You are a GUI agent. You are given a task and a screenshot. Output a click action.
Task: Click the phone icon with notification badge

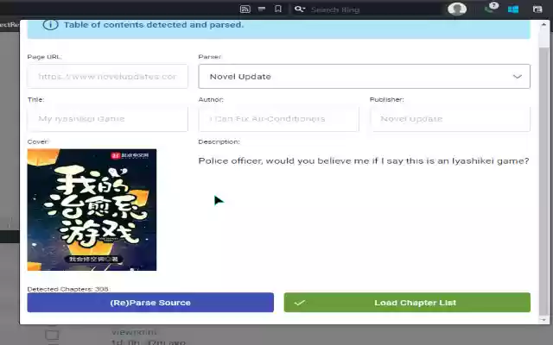(x=491, y=8)
